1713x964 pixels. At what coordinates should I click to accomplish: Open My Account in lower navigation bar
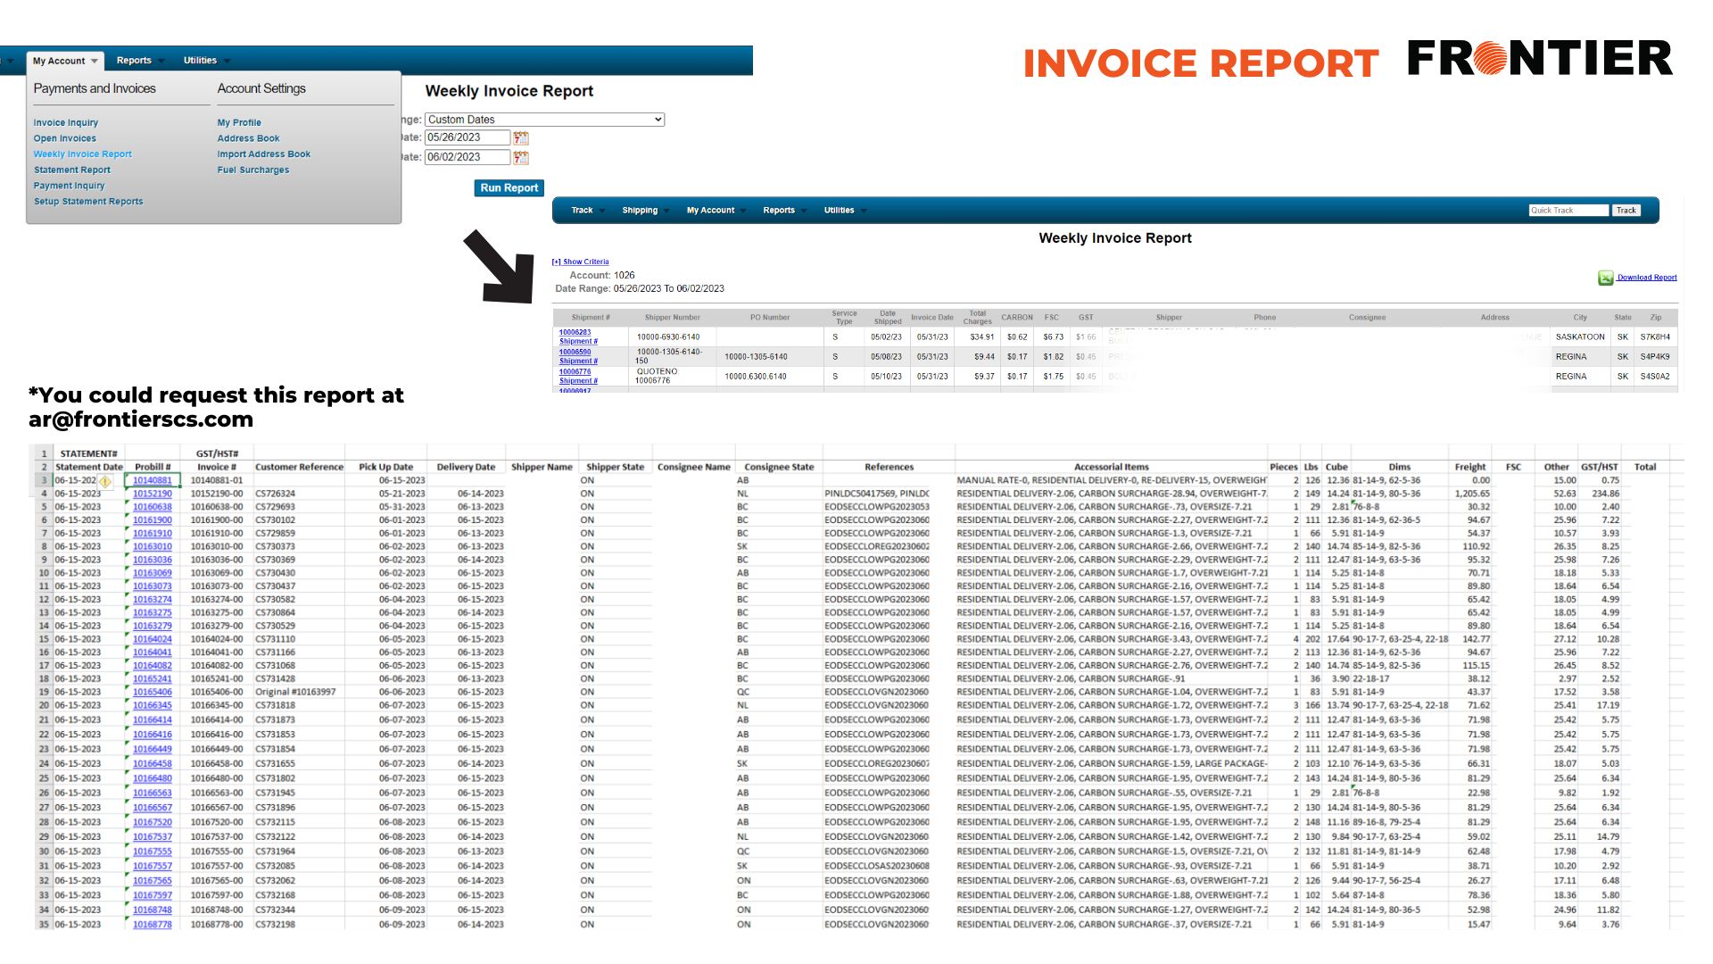[711, 211]
